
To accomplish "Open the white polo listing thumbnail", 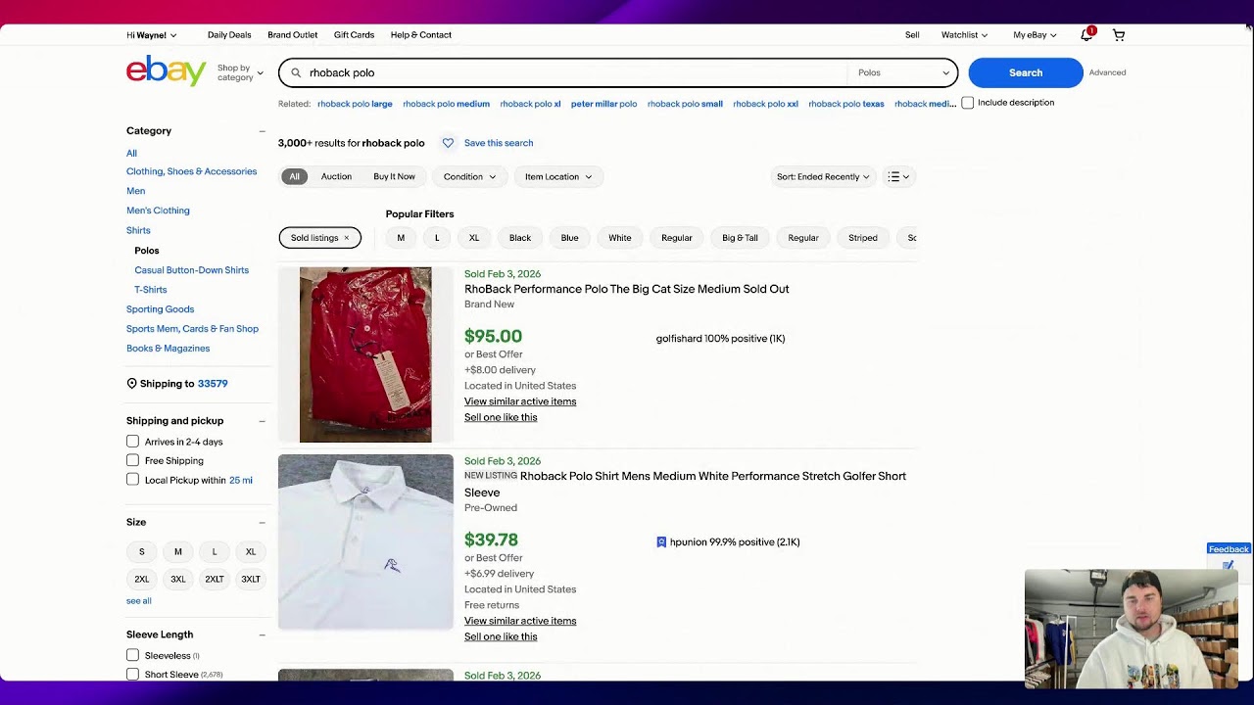I will coord(365,541).
